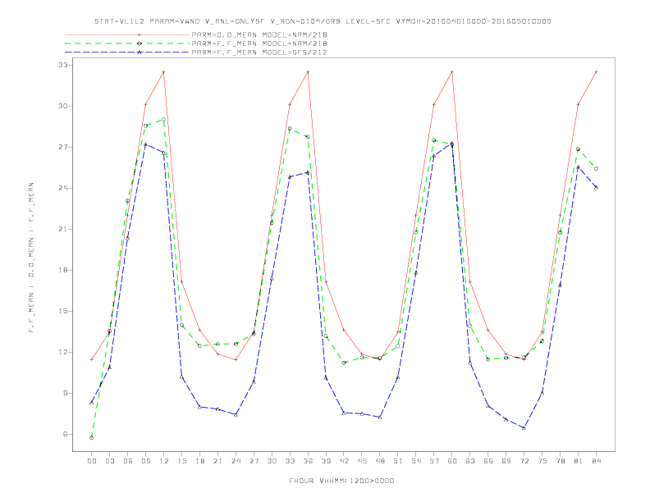650x502 pixels.
Task: Click the x-axis tick label 48
Action: click(x=380, y=461)
